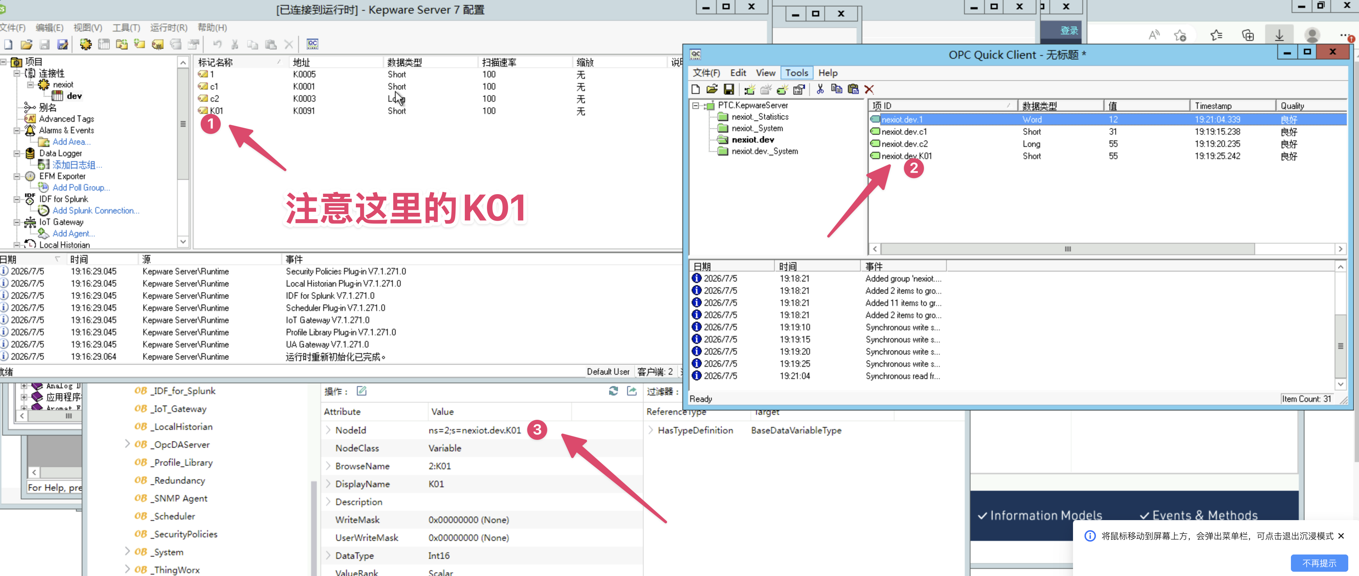Click the refresh attributes icon
Viewport: 1359px width, 576px height.
614,391
